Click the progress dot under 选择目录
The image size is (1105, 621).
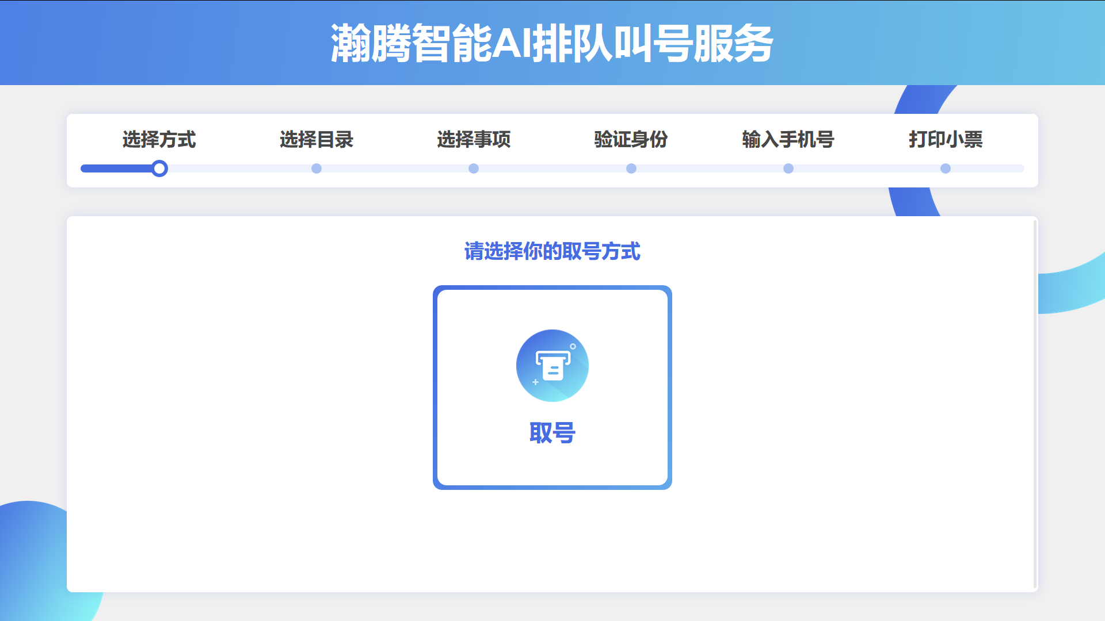point(317,168)
